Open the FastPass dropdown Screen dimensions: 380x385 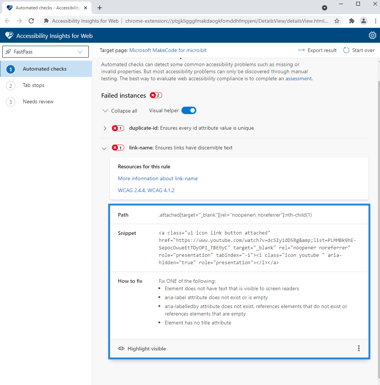(x=45, y=52)
